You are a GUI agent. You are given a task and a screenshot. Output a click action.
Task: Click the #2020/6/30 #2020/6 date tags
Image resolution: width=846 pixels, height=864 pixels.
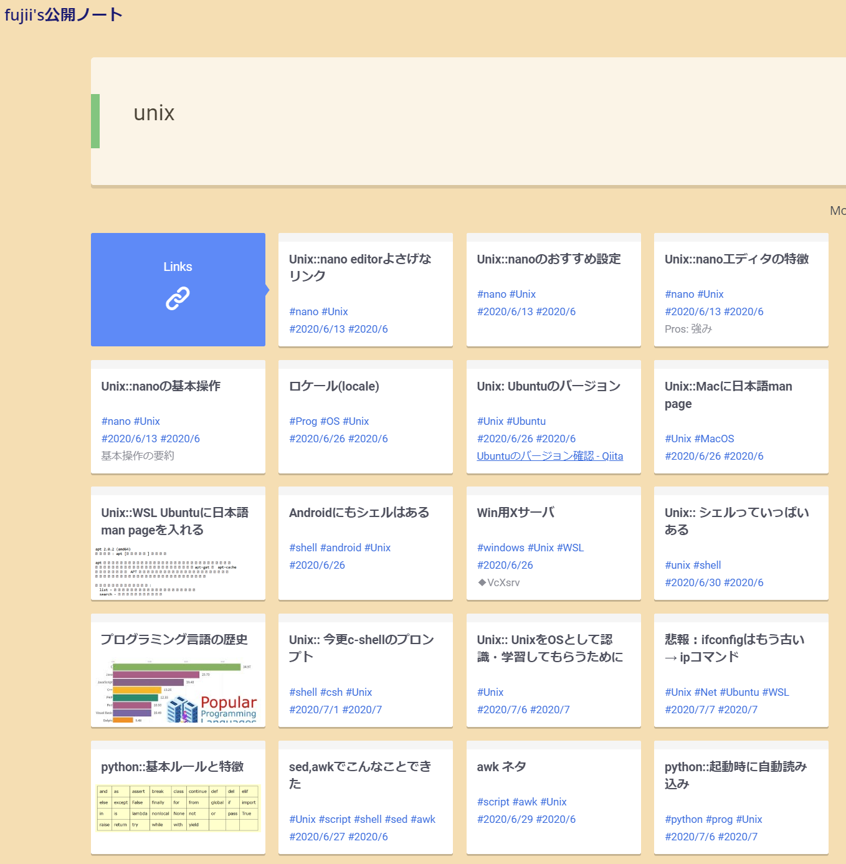pos(715,582)
